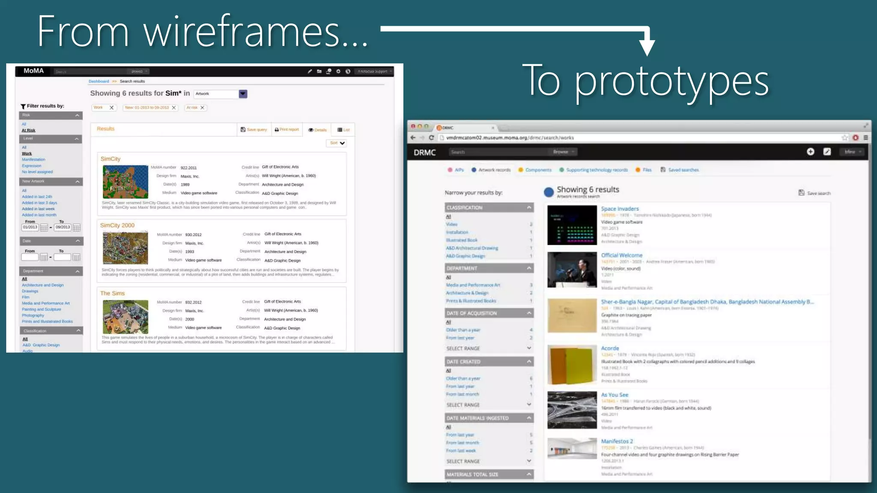Open the folder icon in MoMA header

319,71
